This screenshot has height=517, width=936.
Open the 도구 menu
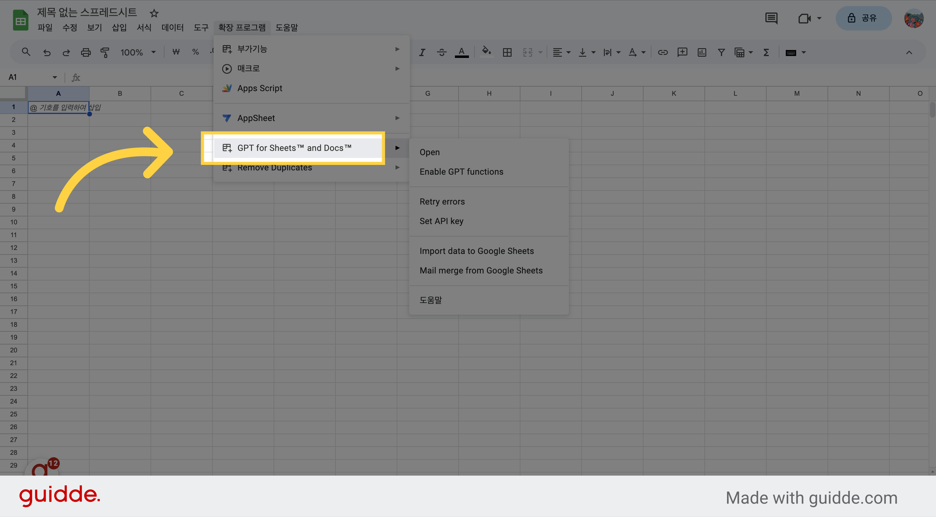(x=201, y=27)
